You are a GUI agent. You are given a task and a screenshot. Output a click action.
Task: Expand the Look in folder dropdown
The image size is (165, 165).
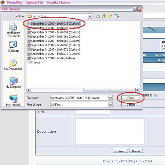pyautogui.click(x=90, y=16)
